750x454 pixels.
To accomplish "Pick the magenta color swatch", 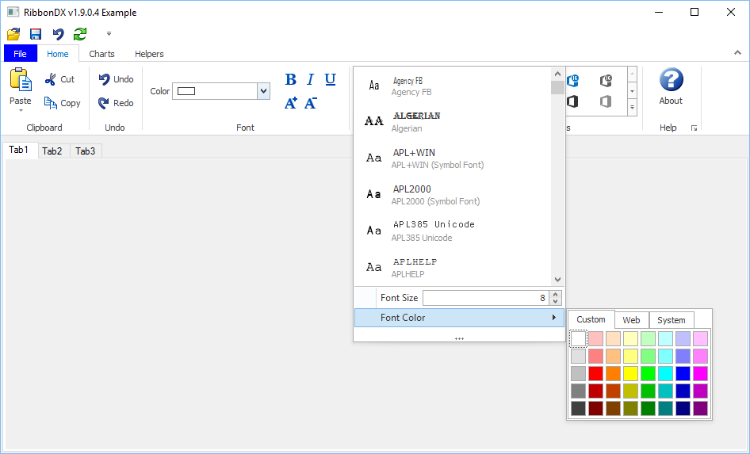I will (700, 373).
